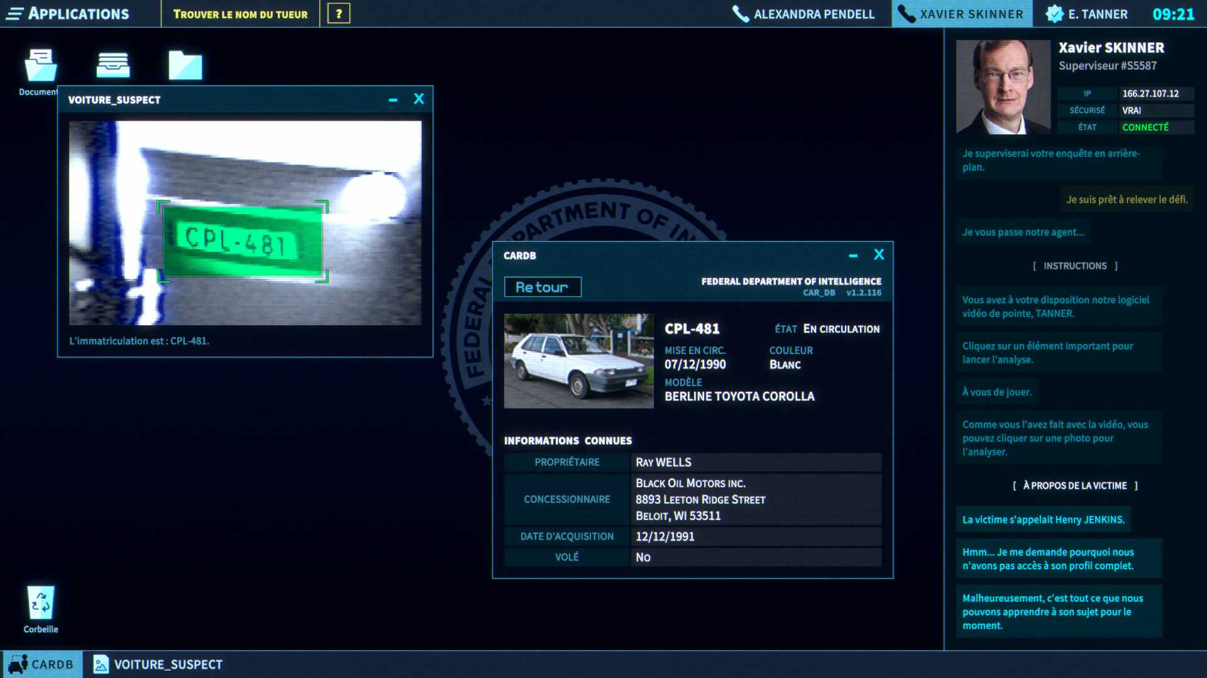Image resolution: width=1207 pixels, height=678 pixels.
Task: Click the E. Tanner badge icon
Action: click(x=1054, y=14)
